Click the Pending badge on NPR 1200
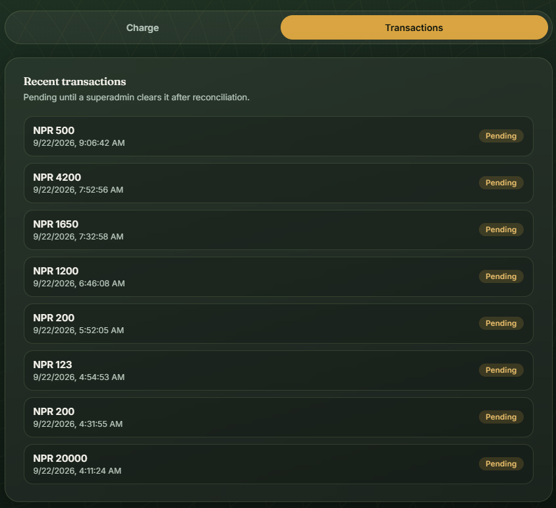 coord(501,276)
